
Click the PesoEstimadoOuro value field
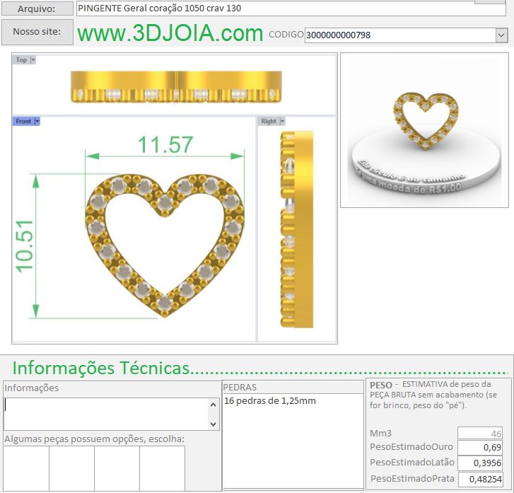(481, 447)
